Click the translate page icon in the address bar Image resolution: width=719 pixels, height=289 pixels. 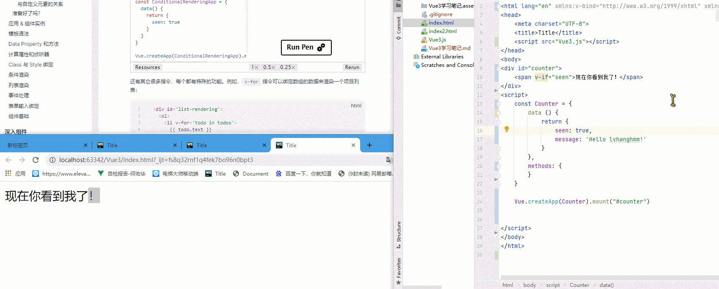pos(389,160)
